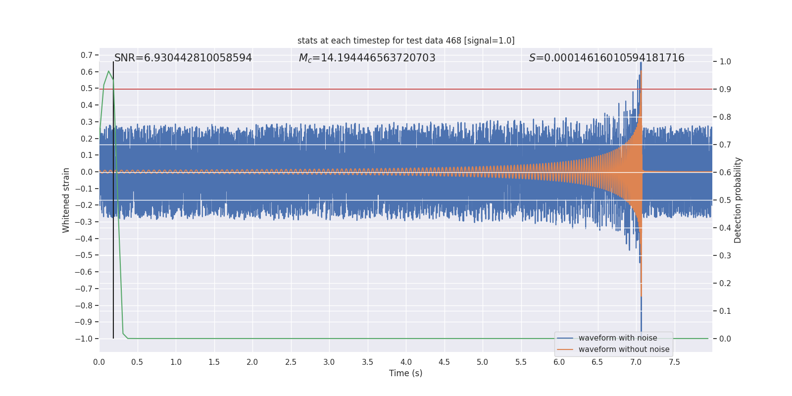The image size is (792, 396).
Task: Select the 'Time (s)' axis label
Action: point(406,373)
